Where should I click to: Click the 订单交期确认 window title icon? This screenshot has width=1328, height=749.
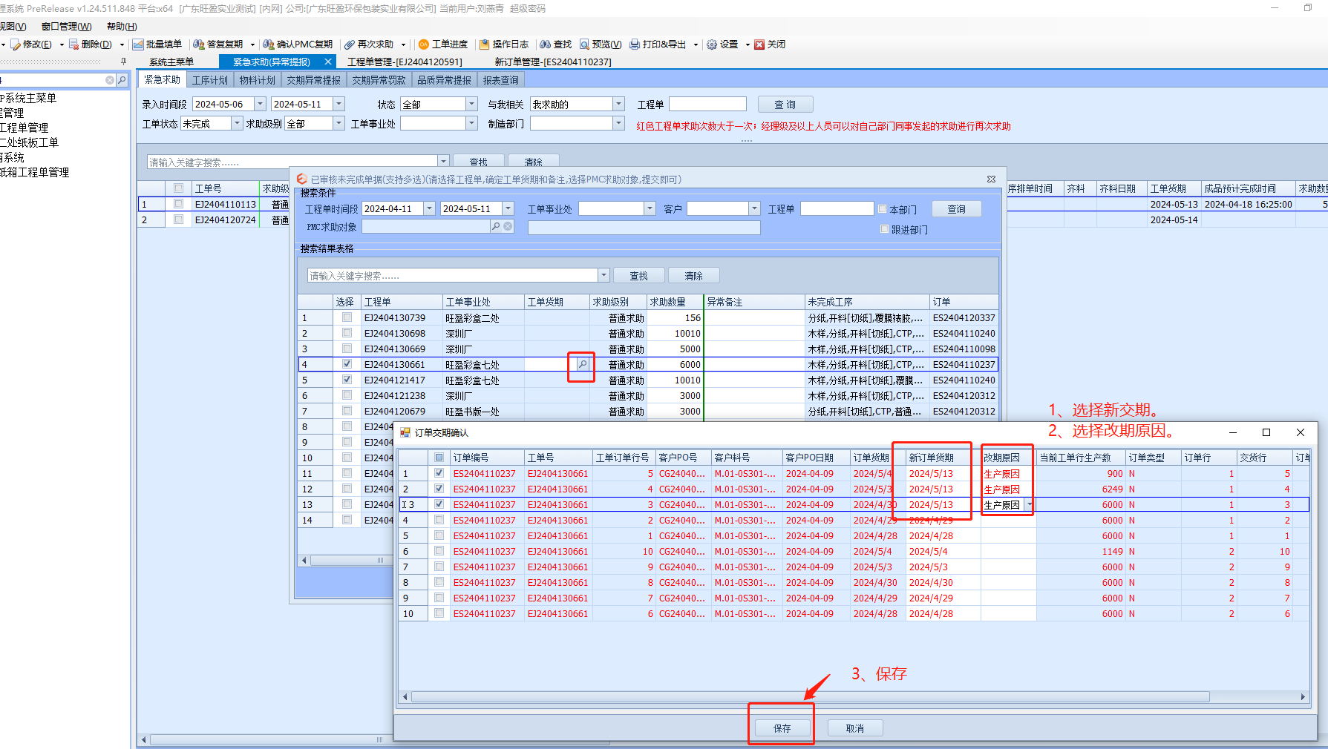[405, 432]
